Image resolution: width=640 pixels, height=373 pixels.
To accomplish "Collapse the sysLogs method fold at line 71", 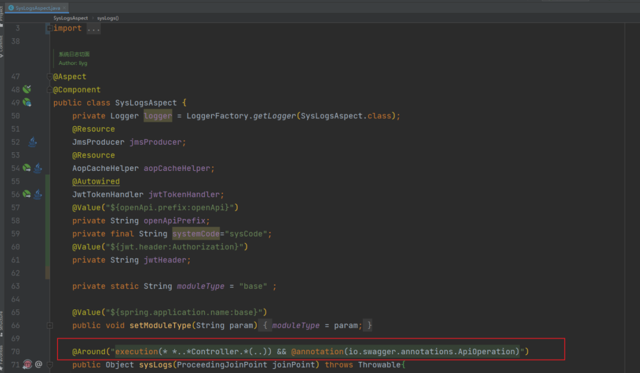I will click(x=50, y=365).
